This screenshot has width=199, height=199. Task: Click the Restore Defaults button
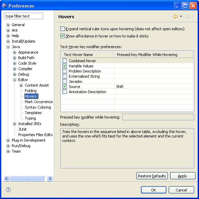(x=152, y=176)
